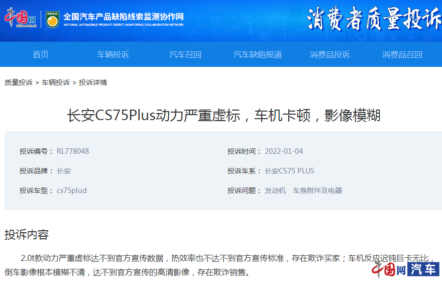Click the 投诉内容 section heading
This screenshot has height=283, width=442.
coord(27,234)
